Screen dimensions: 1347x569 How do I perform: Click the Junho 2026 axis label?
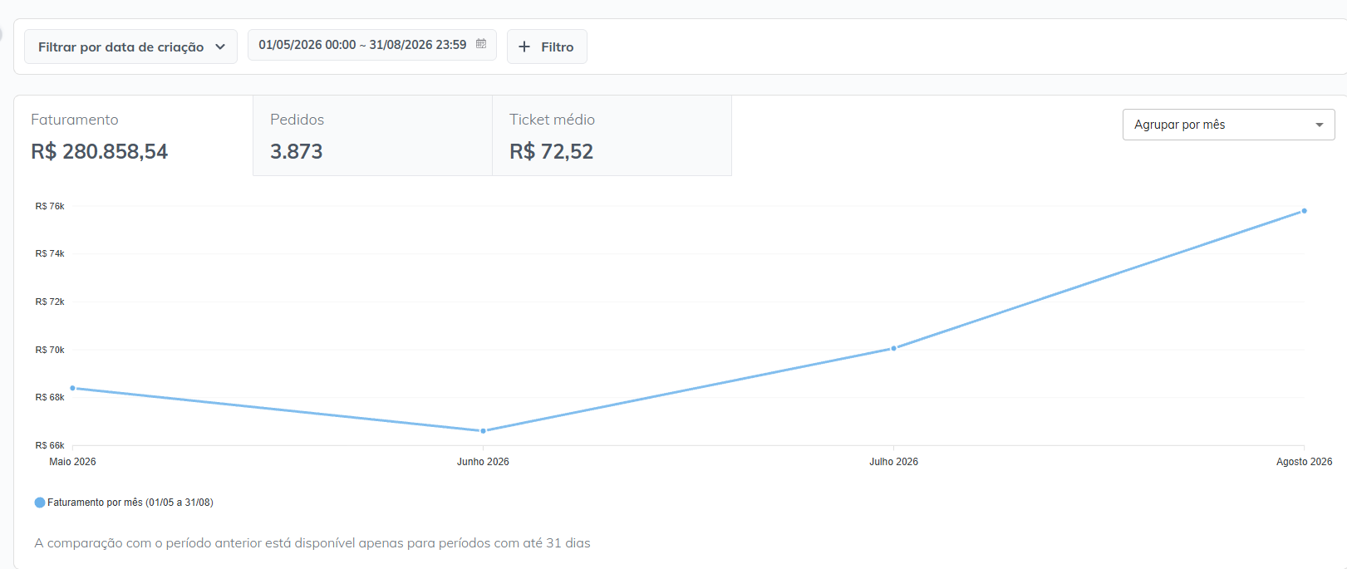(483, 462)
